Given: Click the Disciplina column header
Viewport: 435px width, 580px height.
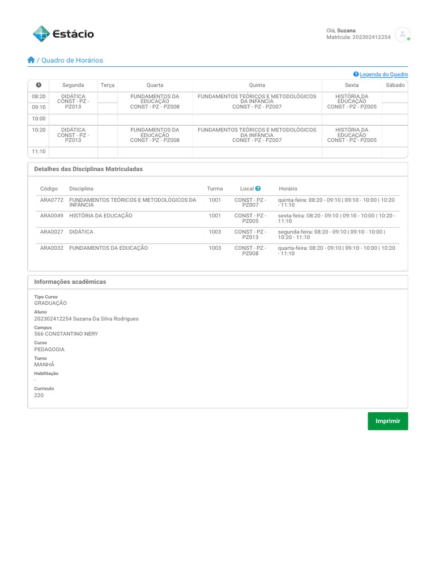Looking at the screenshot, I should pyautogui.click(x=81, y=189).
